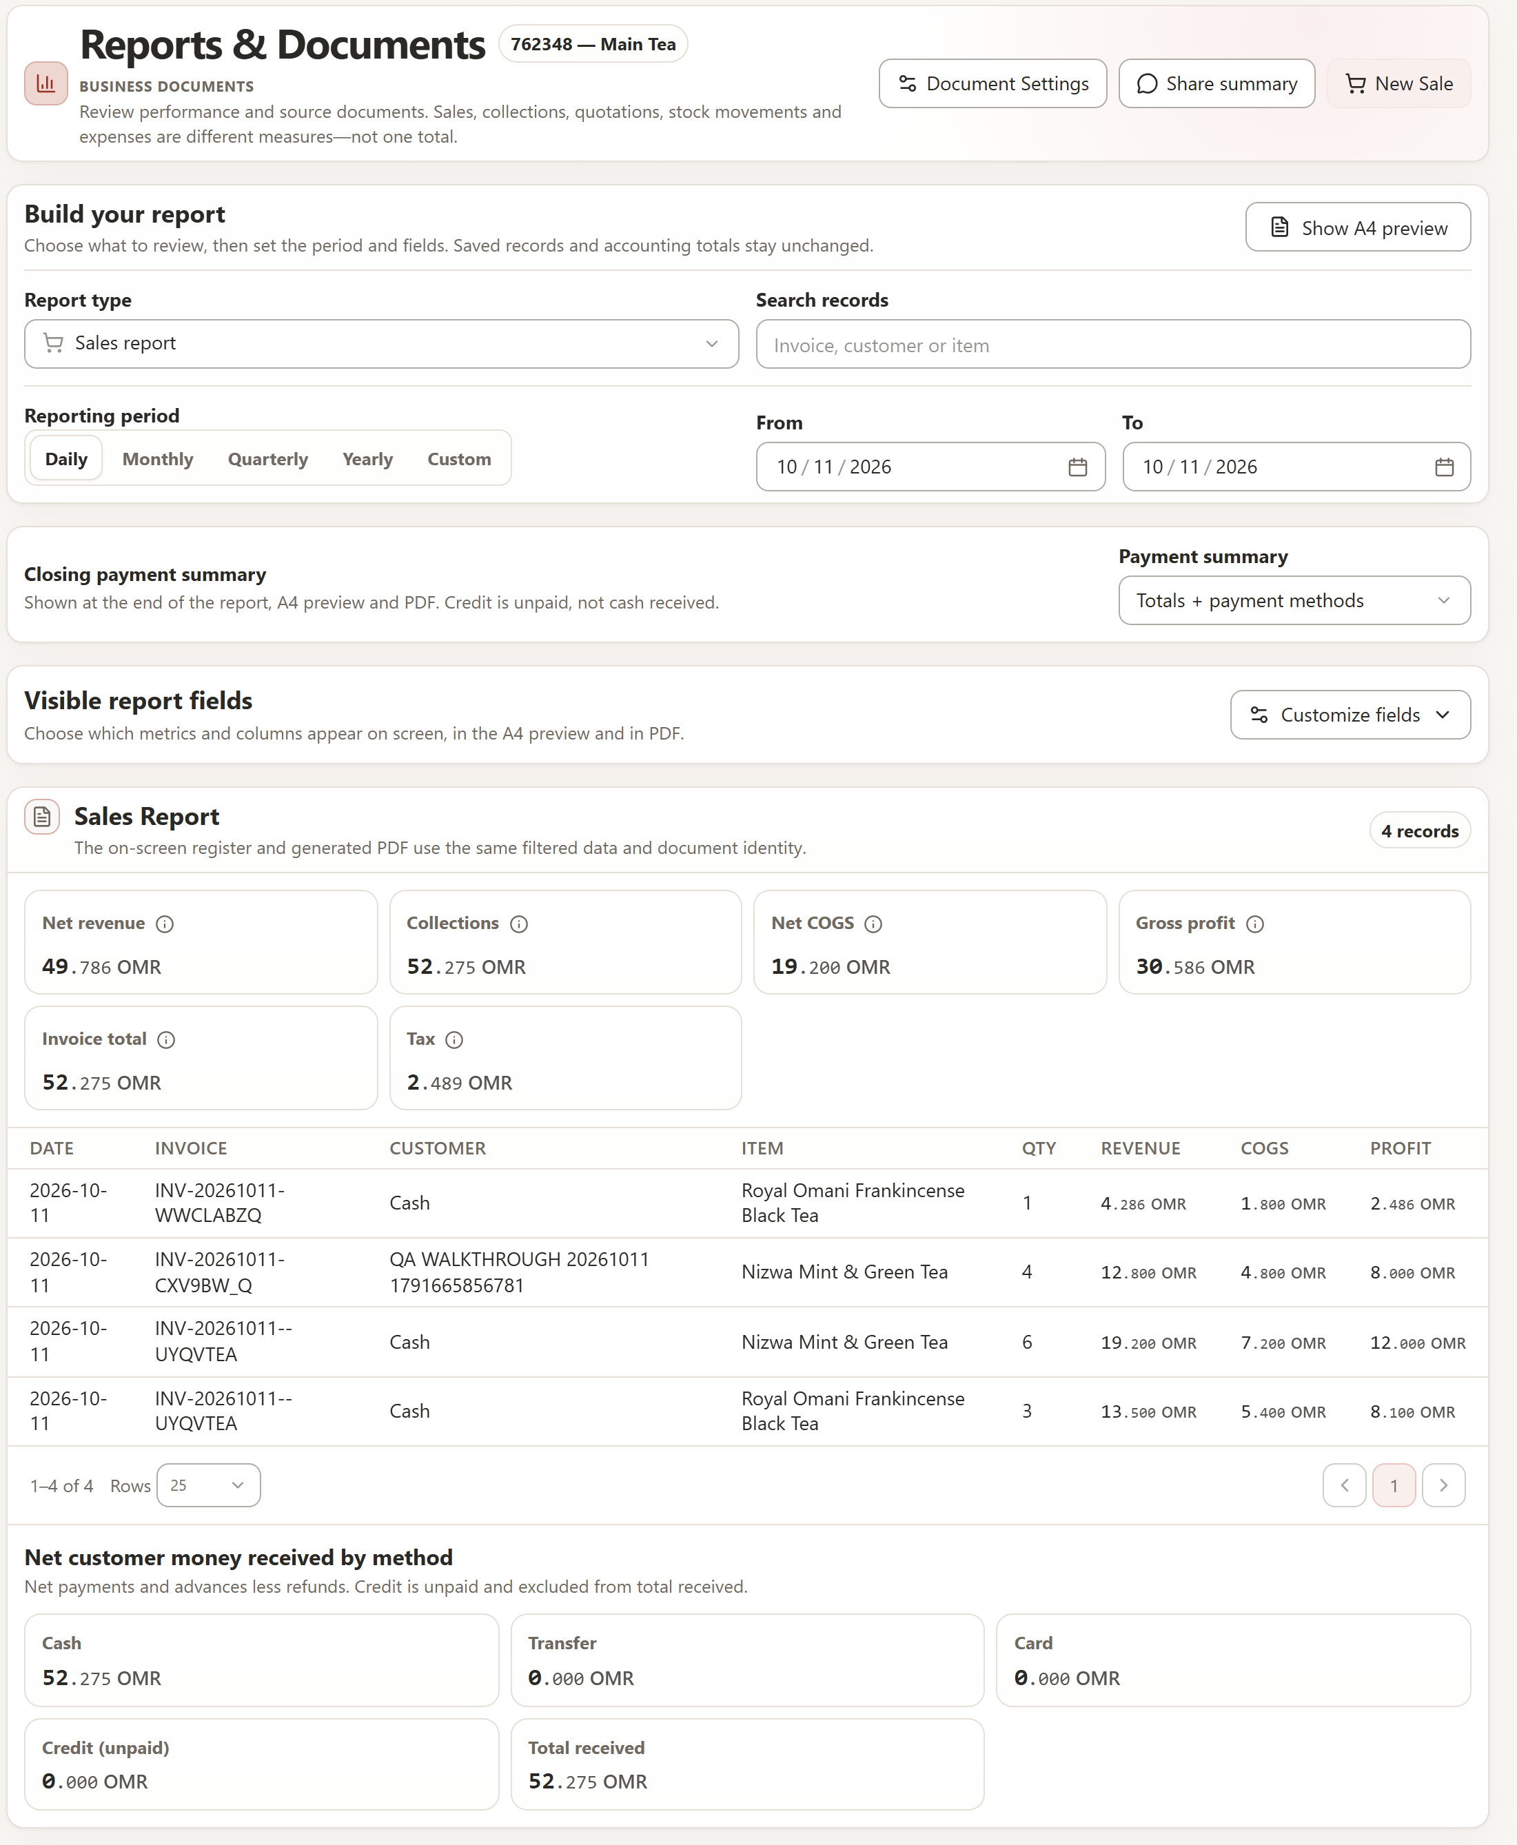
Task: Open Document Settings
Action: coord(992,84)
